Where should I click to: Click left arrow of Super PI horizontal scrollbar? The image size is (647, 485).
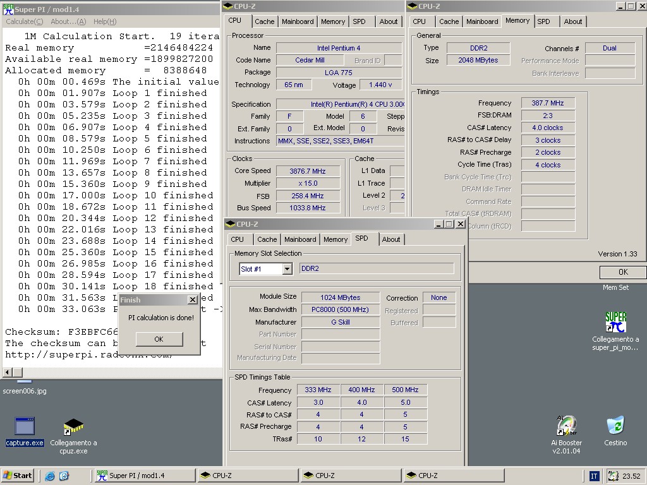[x=8, y=372]
